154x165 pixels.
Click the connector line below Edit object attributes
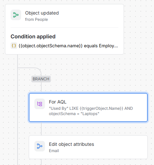click(x=41, y=162)
